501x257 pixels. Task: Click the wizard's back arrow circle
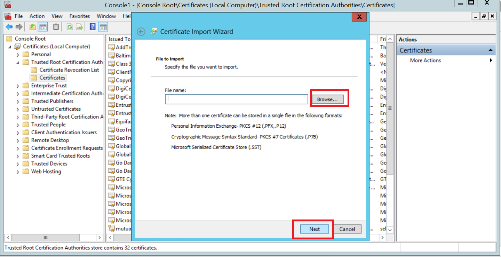pyautogui.click(x=141, y=32)
